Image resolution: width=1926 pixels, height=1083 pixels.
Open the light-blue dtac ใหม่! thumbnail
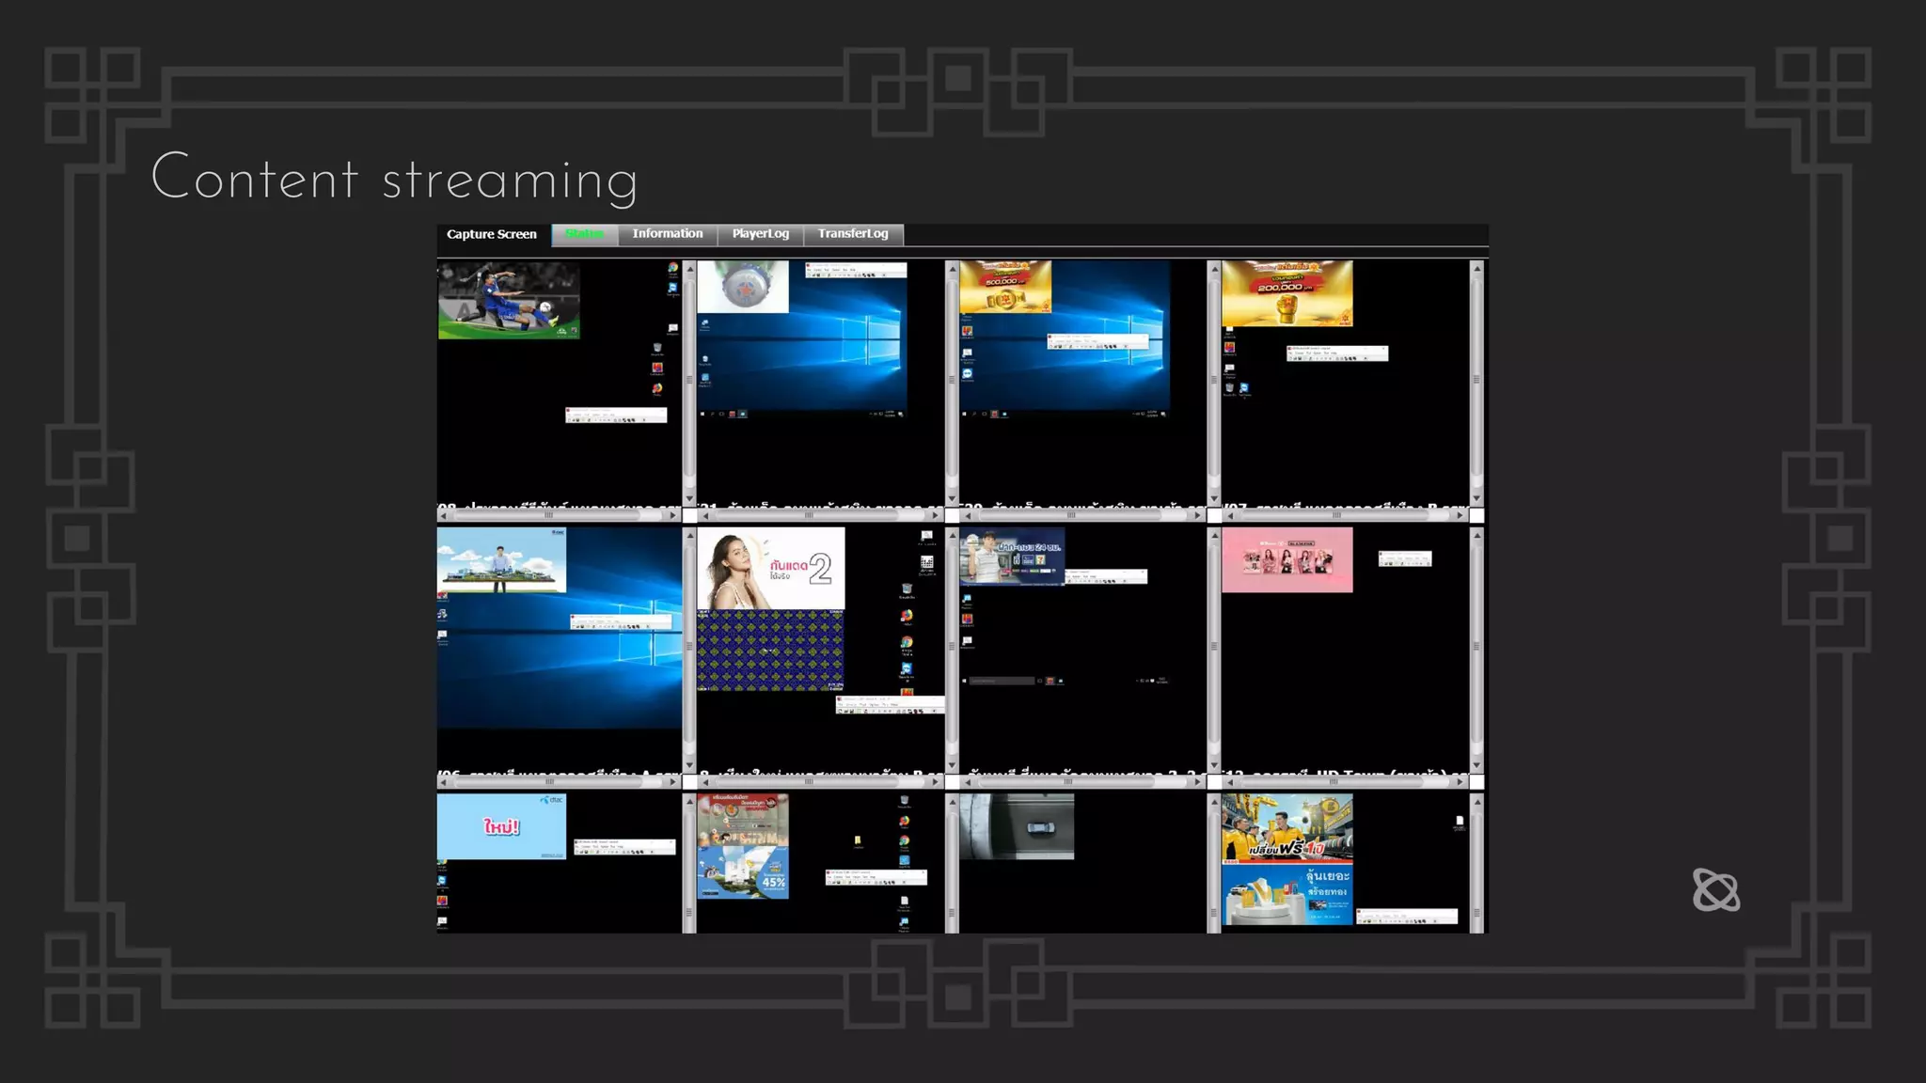[502, 826]
